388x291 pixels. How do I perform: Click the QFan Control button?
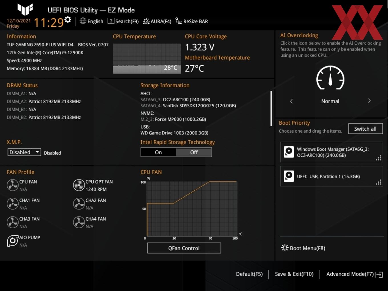184,248
